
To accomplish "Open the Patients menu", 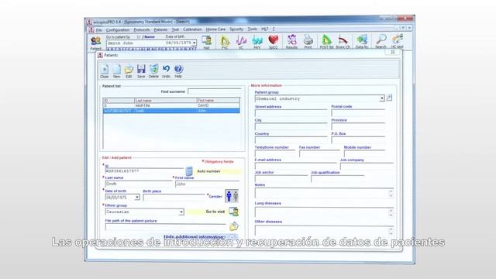I will click(x=160, y=29).
